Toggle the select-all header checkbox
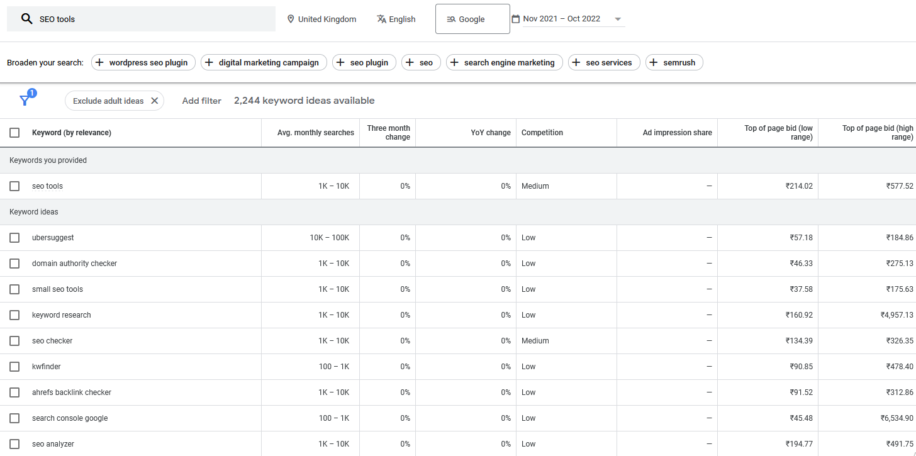916x456 pixels. click(14, 133)
